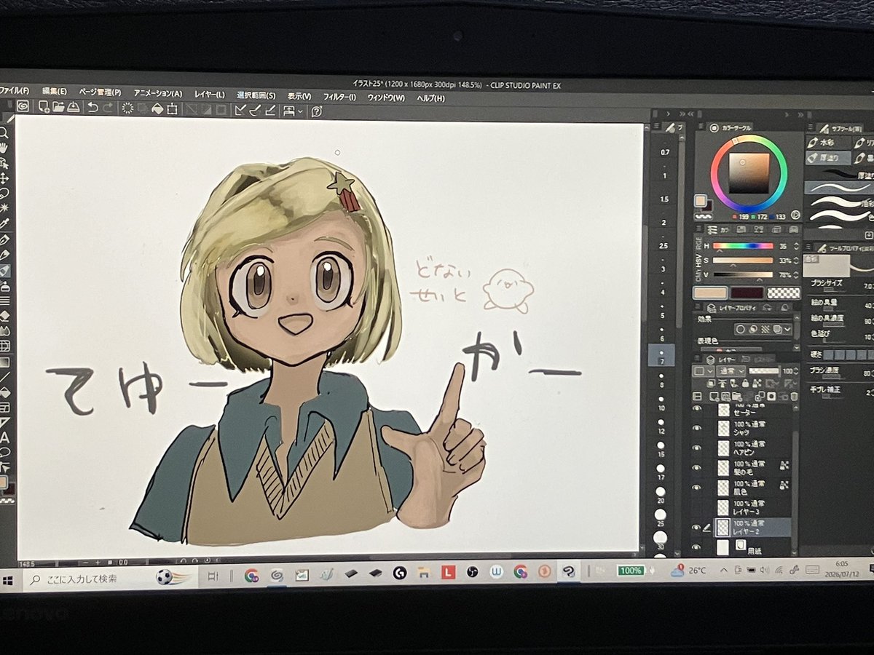
Task: Hide the レイヤー2 layer using eye icon
Action: pyautogui.click(x=697, y=527)
